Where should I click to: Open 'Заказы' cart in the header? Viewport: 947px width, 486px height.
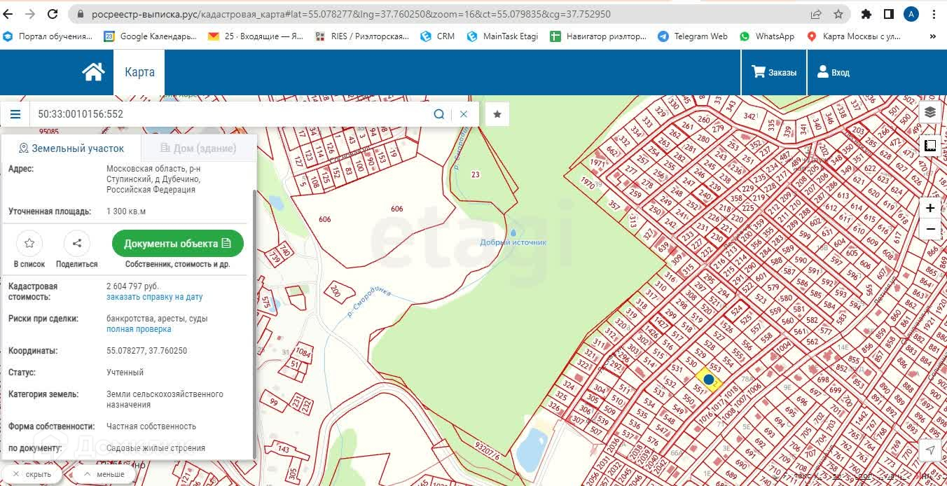[x=774, y=72]
